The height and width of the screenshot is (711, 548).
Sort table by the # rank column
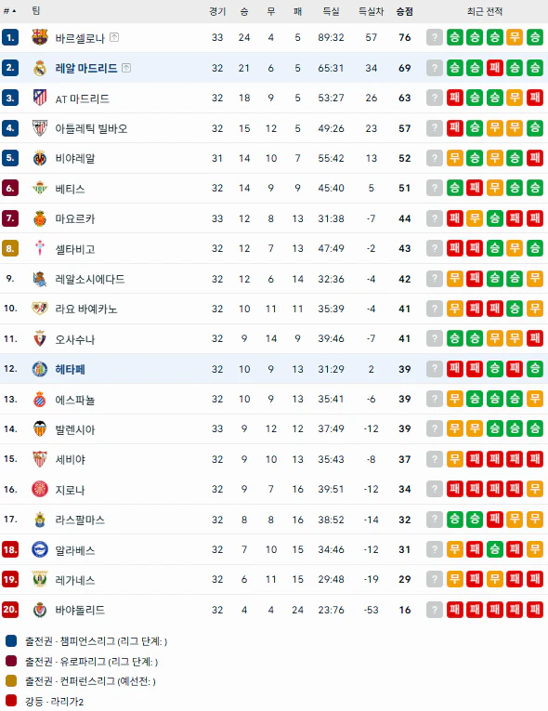coord(9,11)
